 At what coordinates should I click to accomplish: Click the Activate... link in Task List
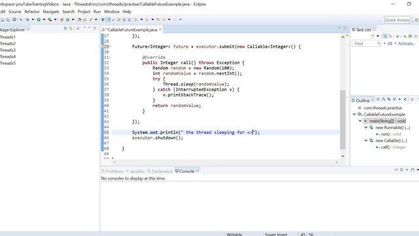[x=407, y=43]
